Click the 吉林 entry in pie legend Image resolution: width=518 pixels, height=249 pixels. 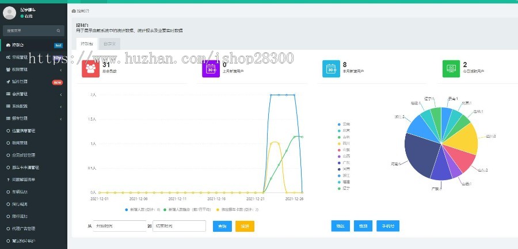(344, 137)
